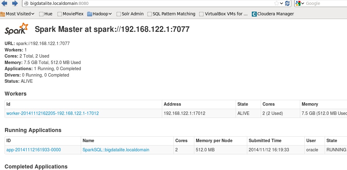This screenshot has height=170, width=347.
Task: Open the MoviePlex bookmark
Action: [70, 14]
